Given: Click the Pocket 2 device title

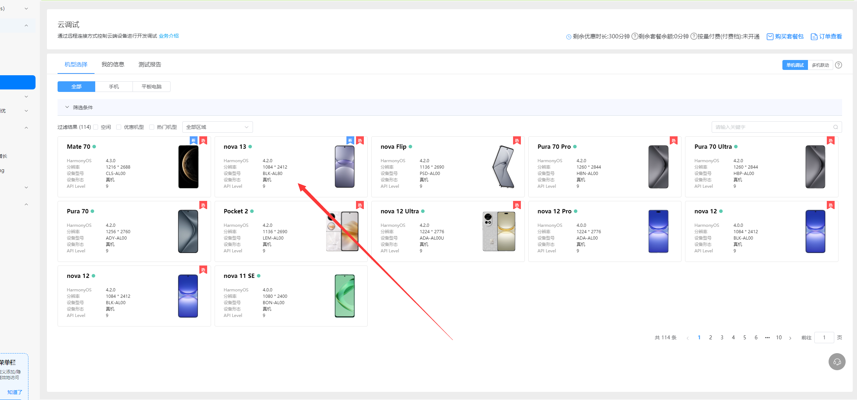Looking at the screenshot, I should 236,211.
